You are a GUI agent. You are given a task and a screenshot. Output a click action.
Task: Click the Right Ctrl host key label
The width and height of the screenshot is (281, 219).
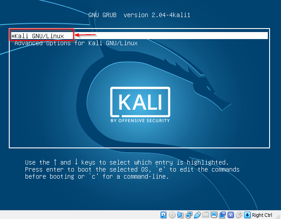coord(262,215)
